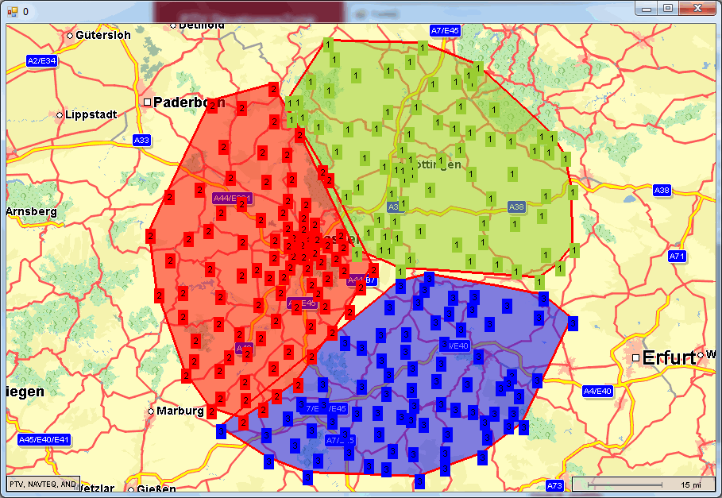
Task: Click the A45/E40/E41 highway shield
Action: [44, 439]
